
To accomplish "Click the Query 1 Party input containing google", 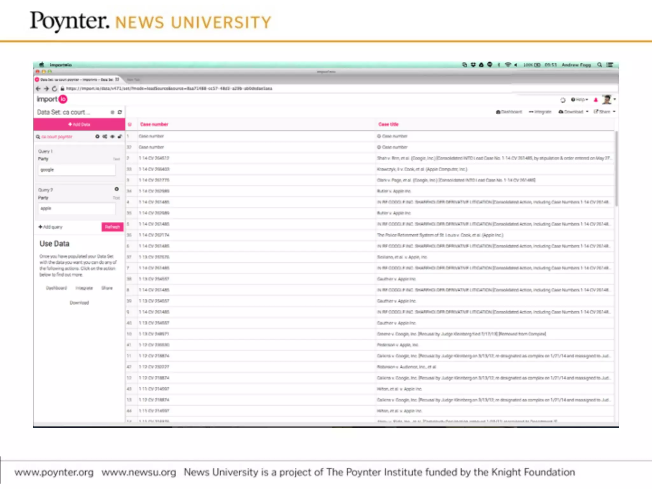I will 77,170.
